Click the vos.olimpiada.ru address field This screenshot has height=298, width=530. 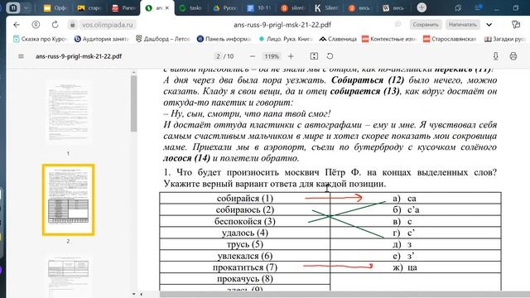click(x=108, y=25)
